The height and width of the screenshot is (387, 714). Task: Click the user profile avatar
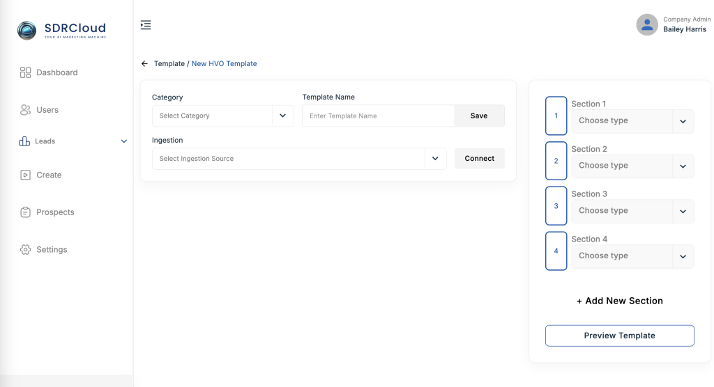point(647,25)
